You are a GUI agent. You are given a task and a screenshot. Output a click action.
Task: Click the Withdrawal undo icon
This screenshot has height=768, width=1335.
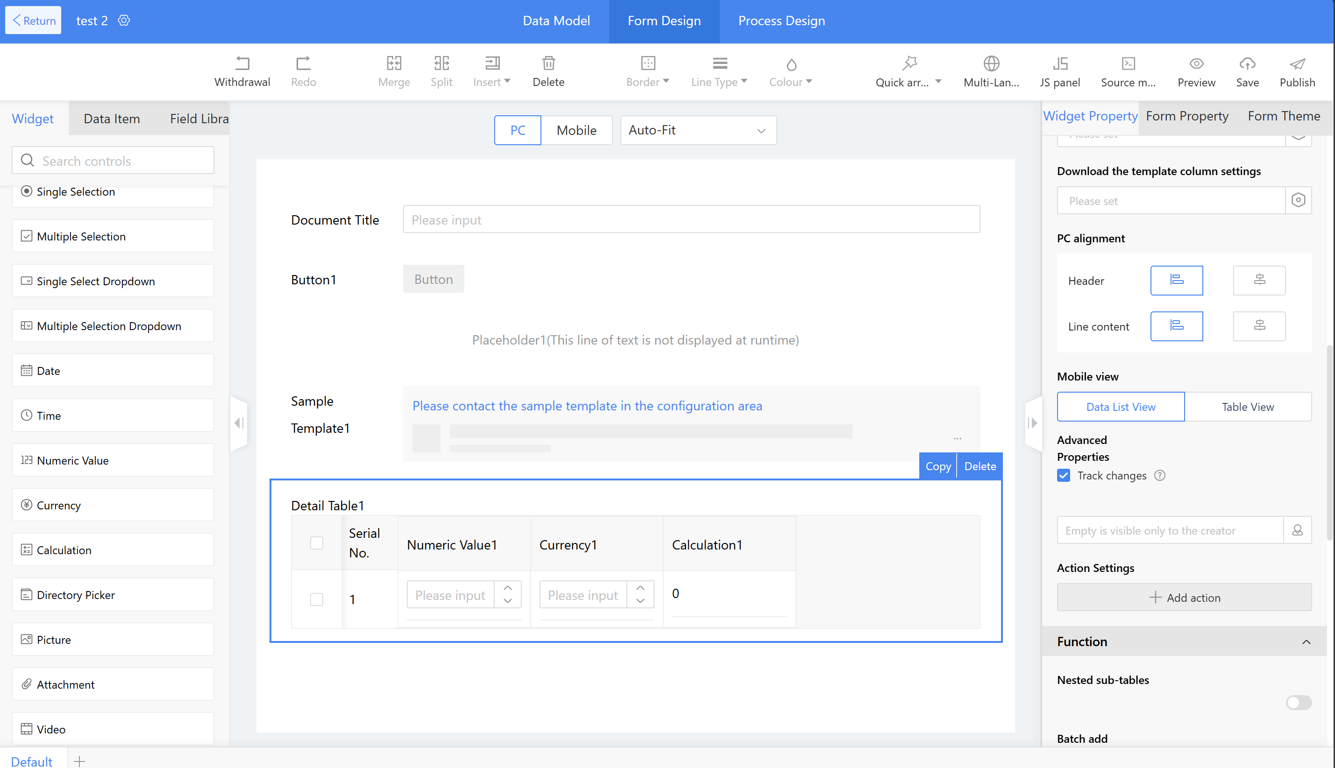pyautogui.click(x=242, y=63)
